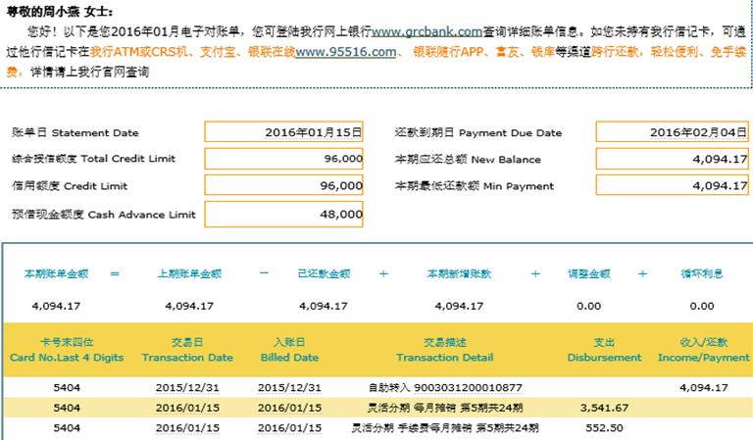Click the Income/Payment column header
Screen dimensions: 753x440
[x=703, y=351]
